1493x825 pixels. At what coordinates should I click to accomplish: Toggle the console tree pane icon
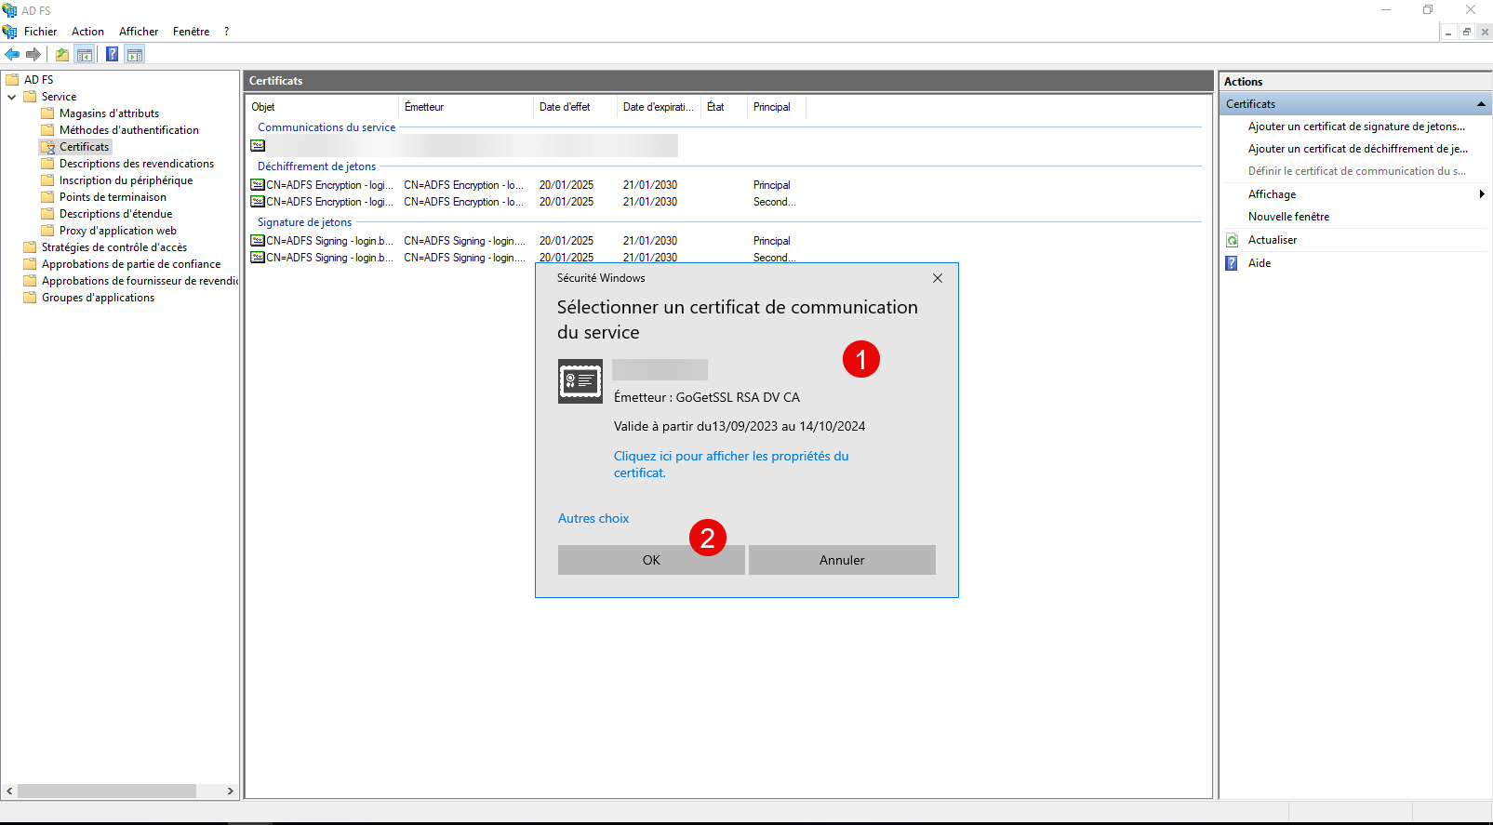(x=85, y=54)
